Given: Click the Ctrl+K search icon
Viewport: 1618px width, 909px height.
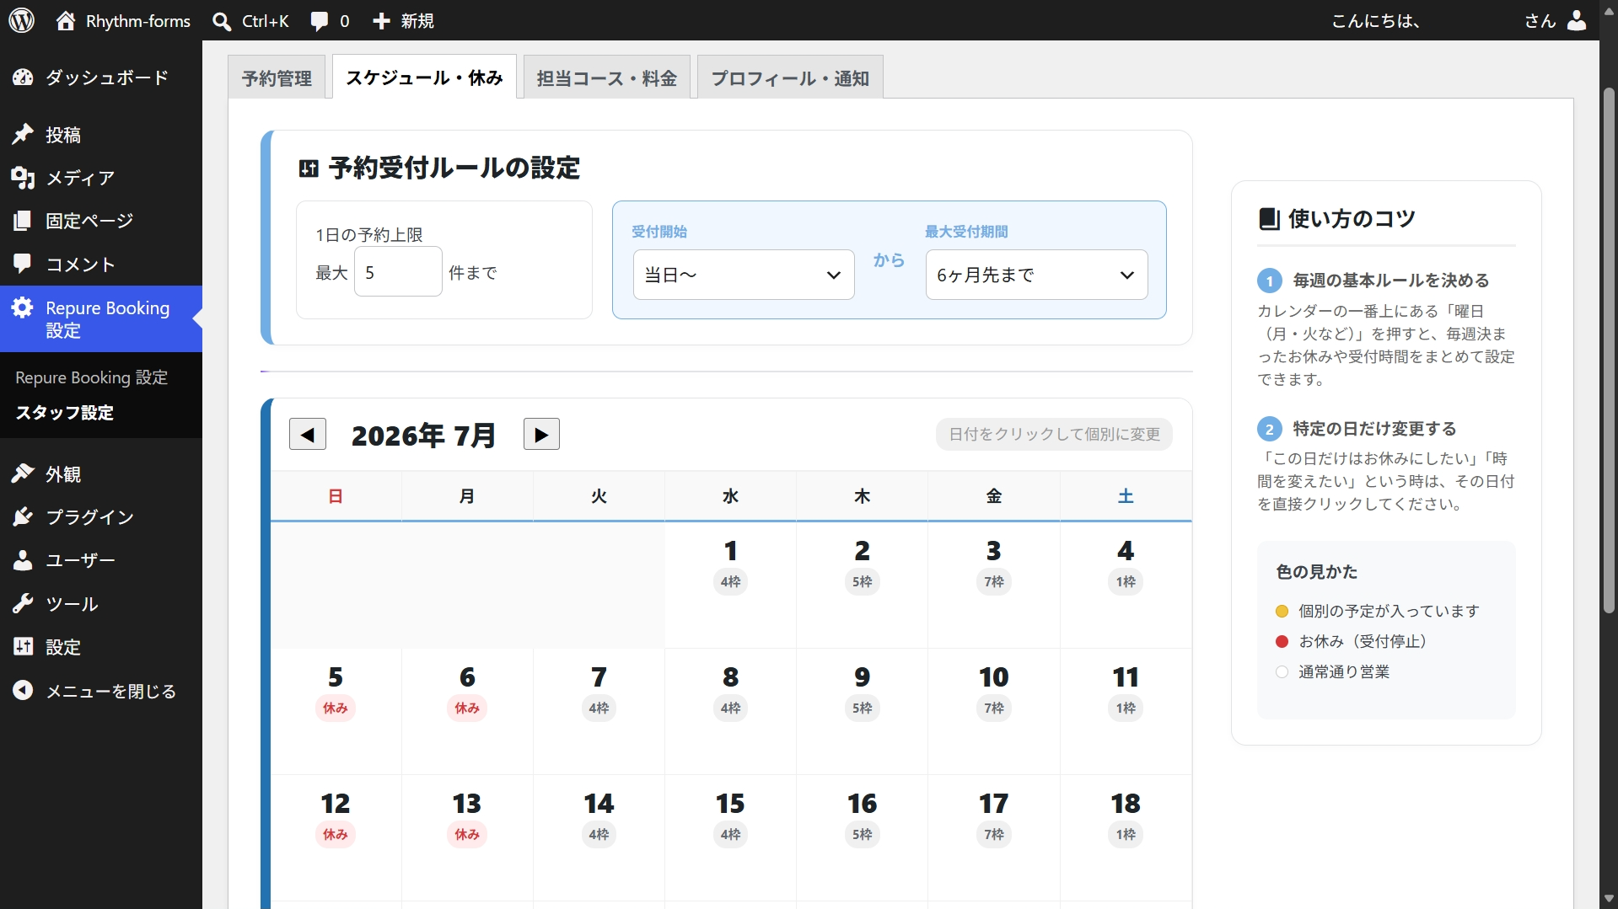Looking at the screenshot, I should coord(222,21).
